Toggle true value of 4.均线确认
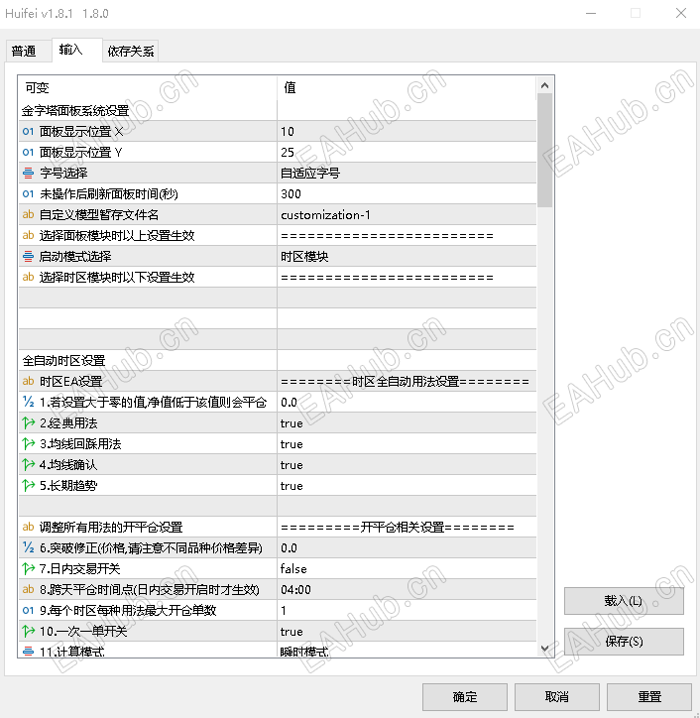The image size is (700, 718). point(407,465)
